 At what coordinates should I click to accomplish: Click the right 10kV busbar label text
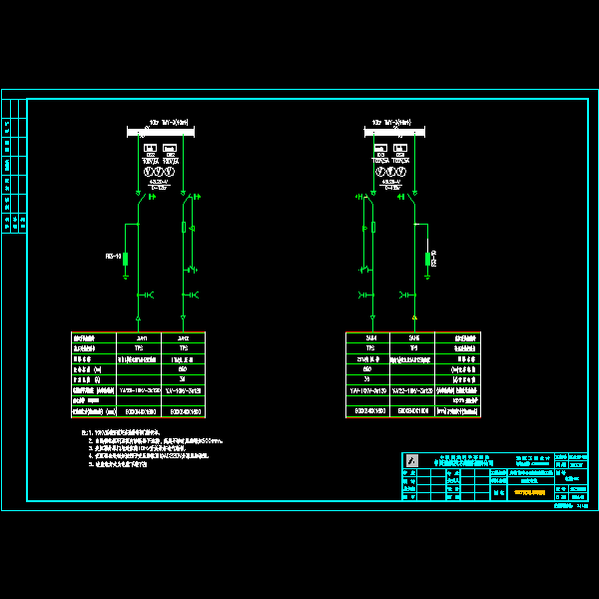point(392,122)
